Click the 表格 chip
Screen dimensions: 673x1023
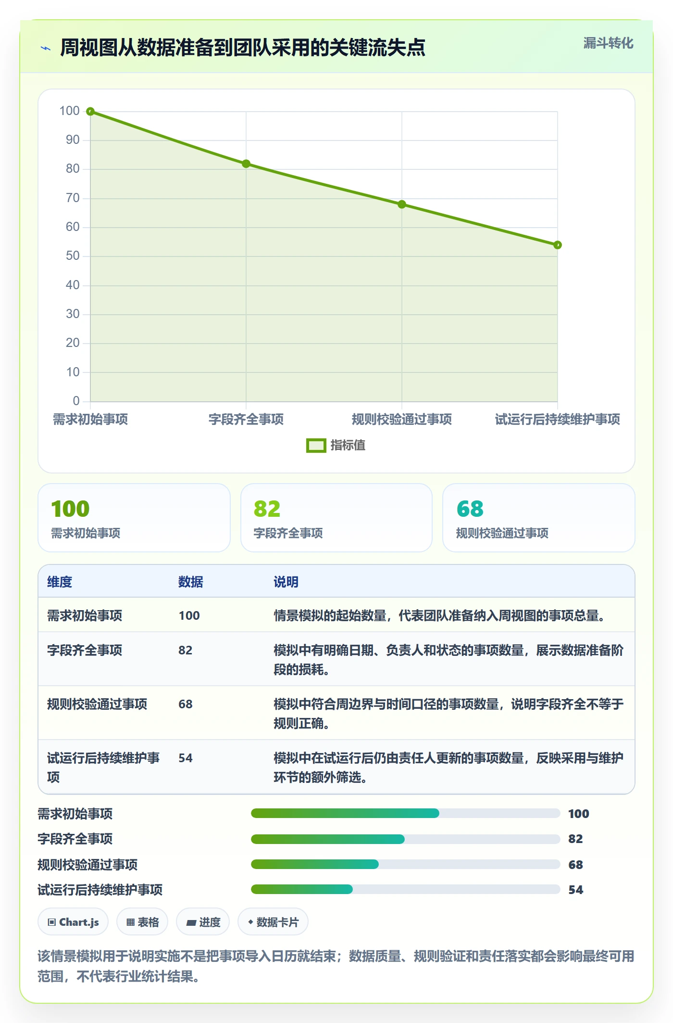[142, 922]
